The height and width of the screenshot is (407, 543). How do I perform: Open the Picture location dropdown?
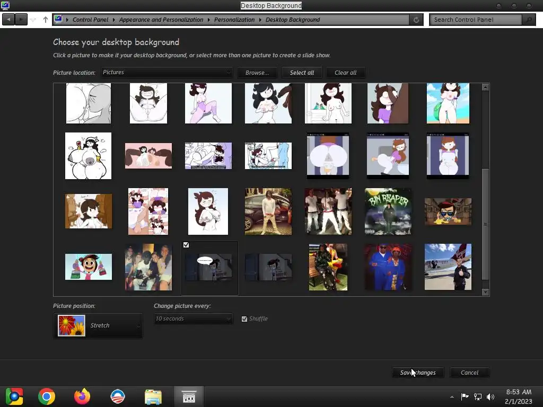point(167,72)
